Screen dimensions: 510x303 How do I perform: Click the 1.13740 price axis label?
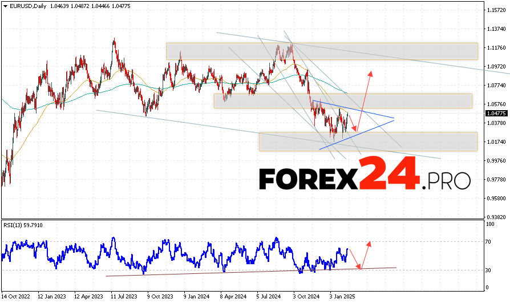coord(496,29)
